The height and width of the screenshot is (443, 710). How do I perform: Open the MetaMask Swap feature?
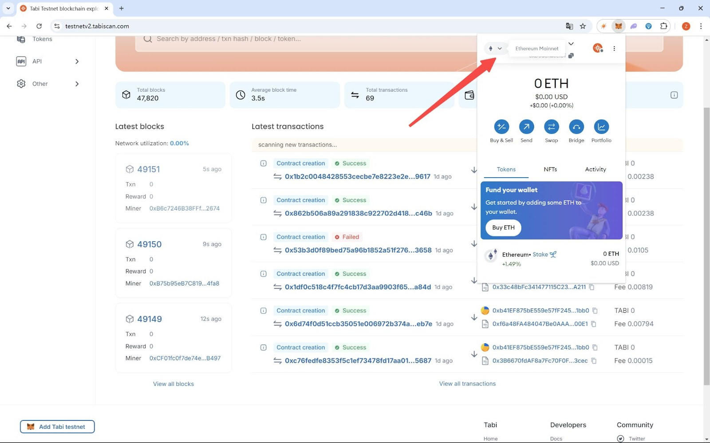[x=552, y=127]
